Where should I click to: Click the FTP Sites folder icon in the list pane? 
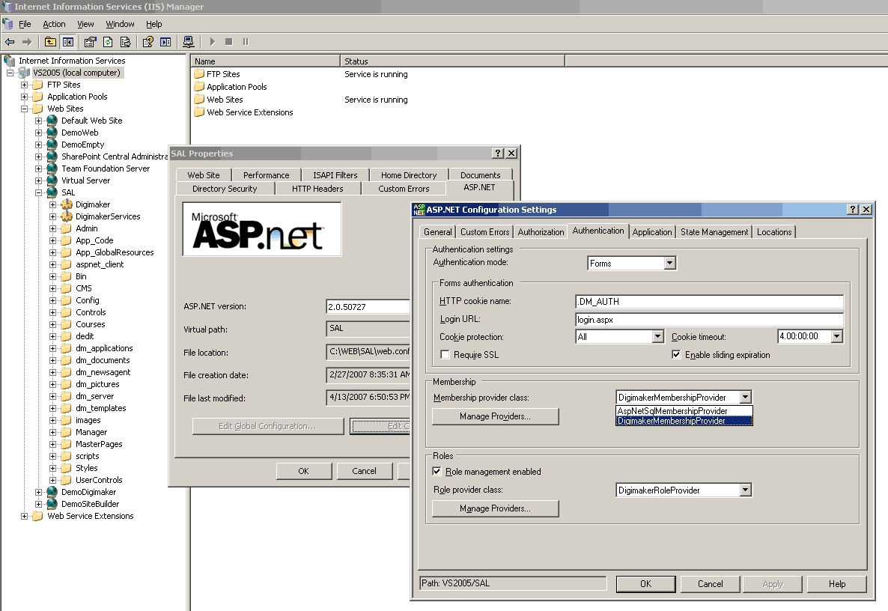[198, 73]
